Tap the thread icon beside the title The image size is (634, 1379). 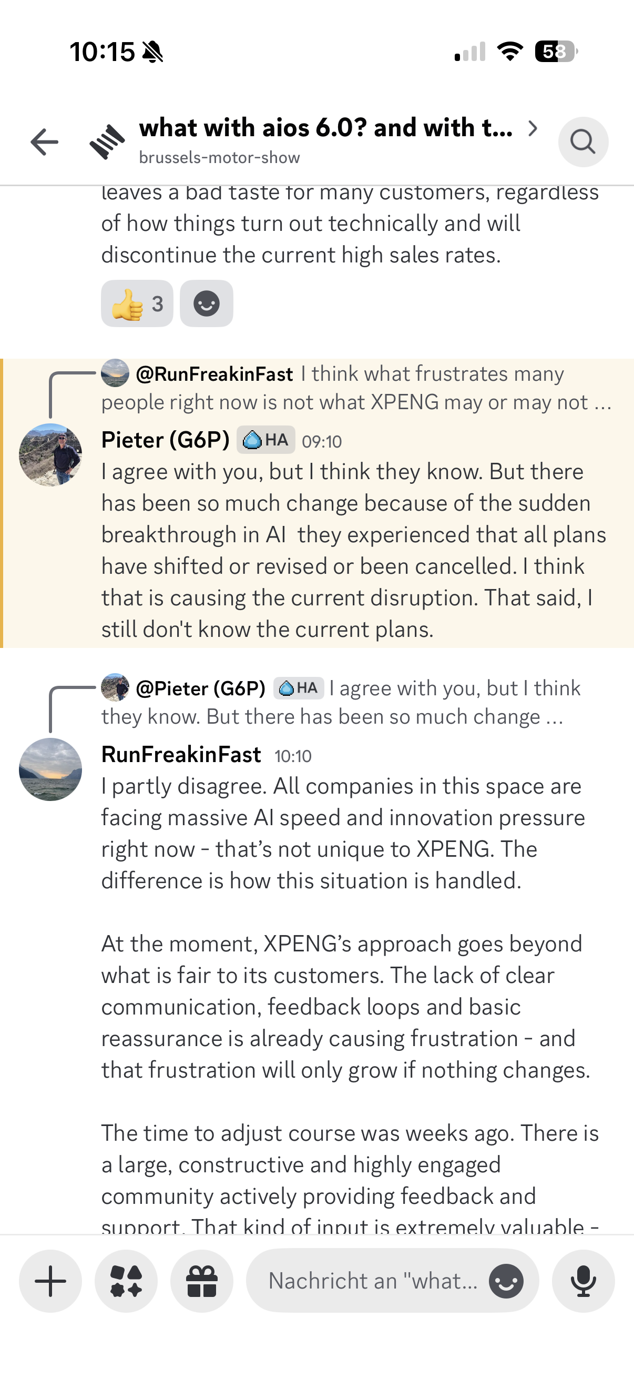click(107, 142)
